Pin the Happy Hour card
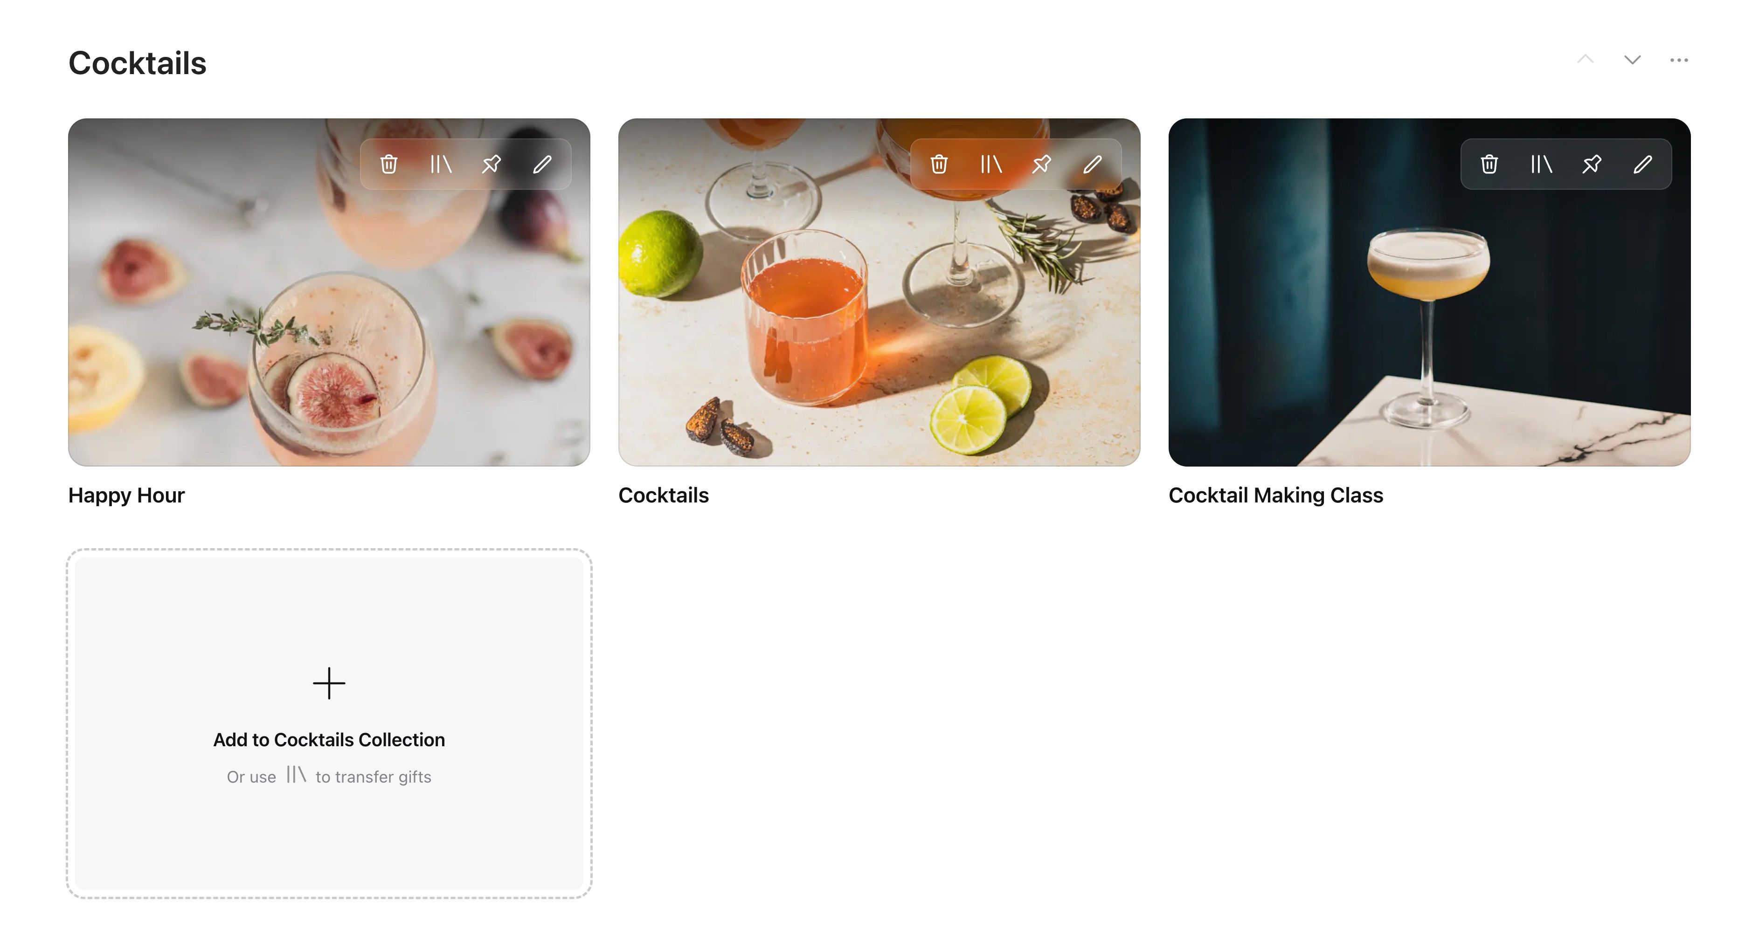Viewport: 1759px width, 935px height. [492, 164]
